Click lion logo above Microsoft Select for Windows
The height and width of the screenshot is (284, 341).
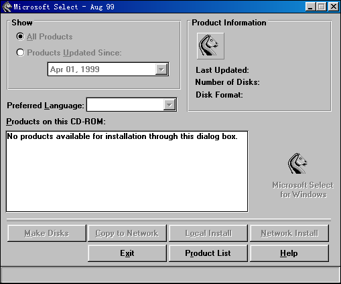point(297,164)
